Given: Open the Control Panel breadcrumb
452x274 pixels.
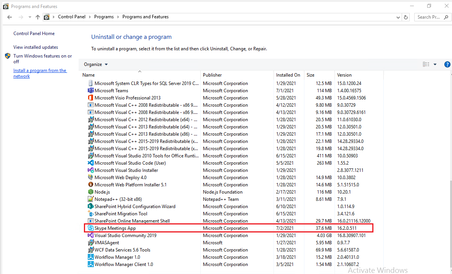Looking at the screenshot, I should [72, 17].
